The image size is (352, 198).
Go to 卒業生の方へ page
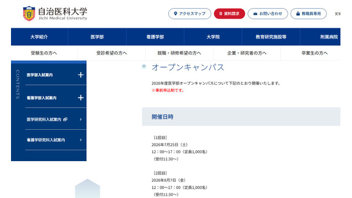coord(314,53)
